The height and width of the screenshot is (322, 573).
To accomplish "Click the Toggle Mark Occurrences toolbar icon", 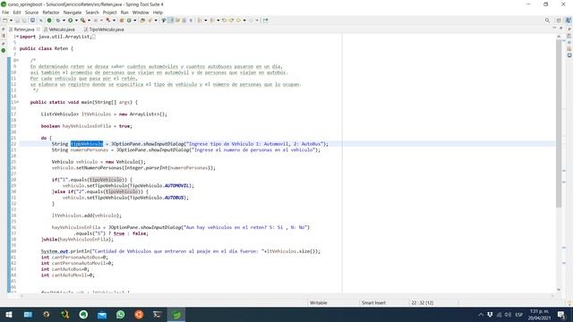I will pyautogui.click(x=171, y=21).
